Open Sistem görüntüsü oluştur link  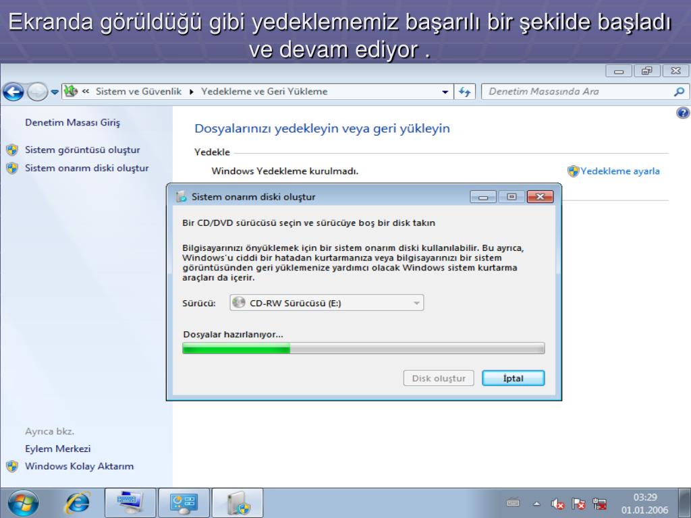tap(82, 150)
